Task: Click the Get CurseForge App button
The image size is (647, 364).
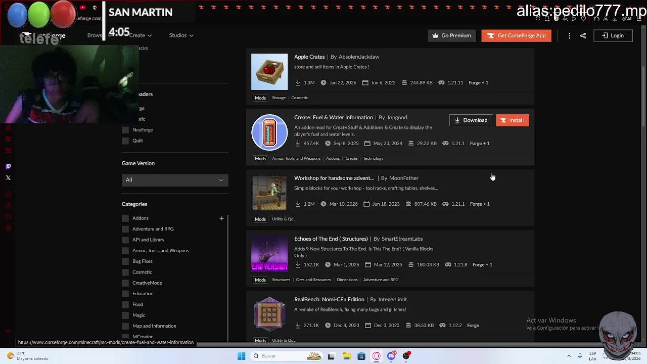Action: pyautogui.click(x=517, y=35)
